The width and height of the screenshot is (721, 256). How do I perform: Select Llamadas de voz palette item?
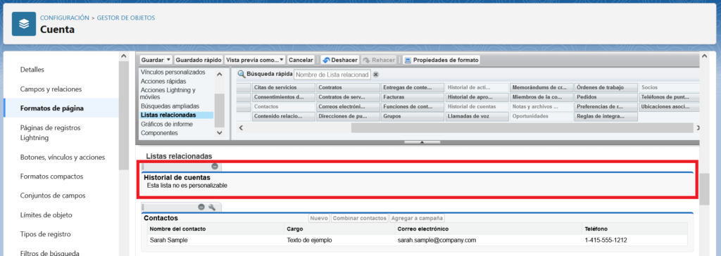477,116
